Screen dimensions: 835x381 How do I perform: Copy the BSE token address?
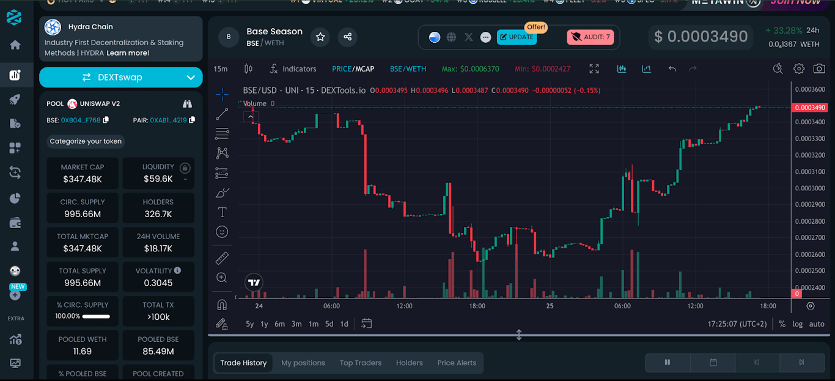click(x=106, y=120)
